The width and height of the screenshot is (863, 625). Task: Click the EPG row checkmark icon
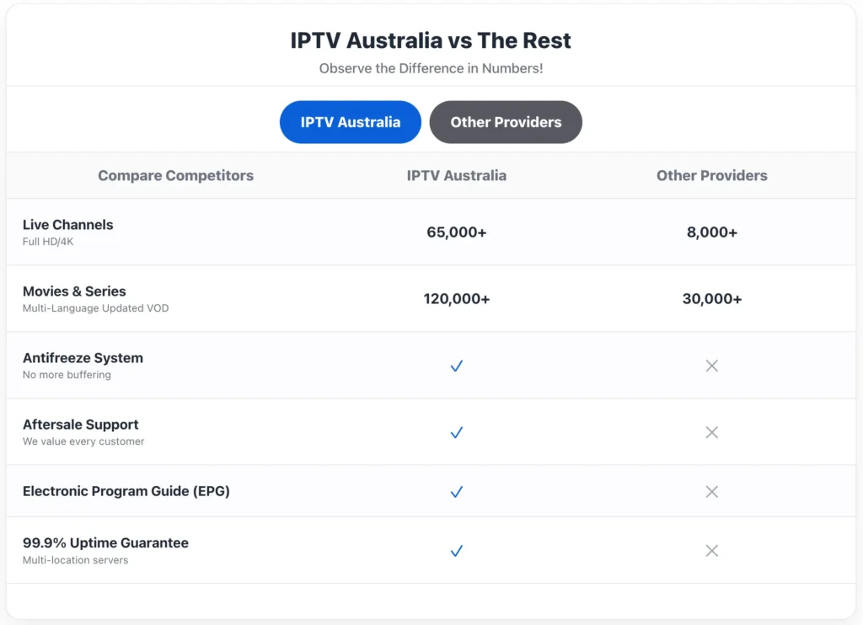[x=456, y=492]
